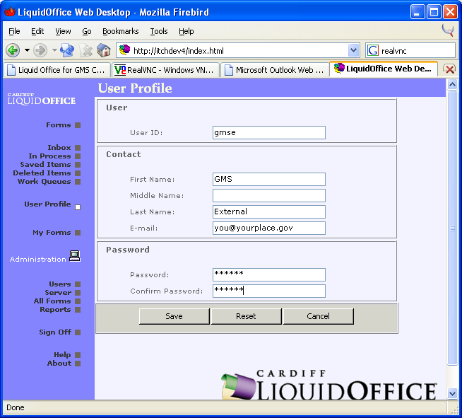
Task: Select the User Profile sidebar square marker
Action: 78,207
